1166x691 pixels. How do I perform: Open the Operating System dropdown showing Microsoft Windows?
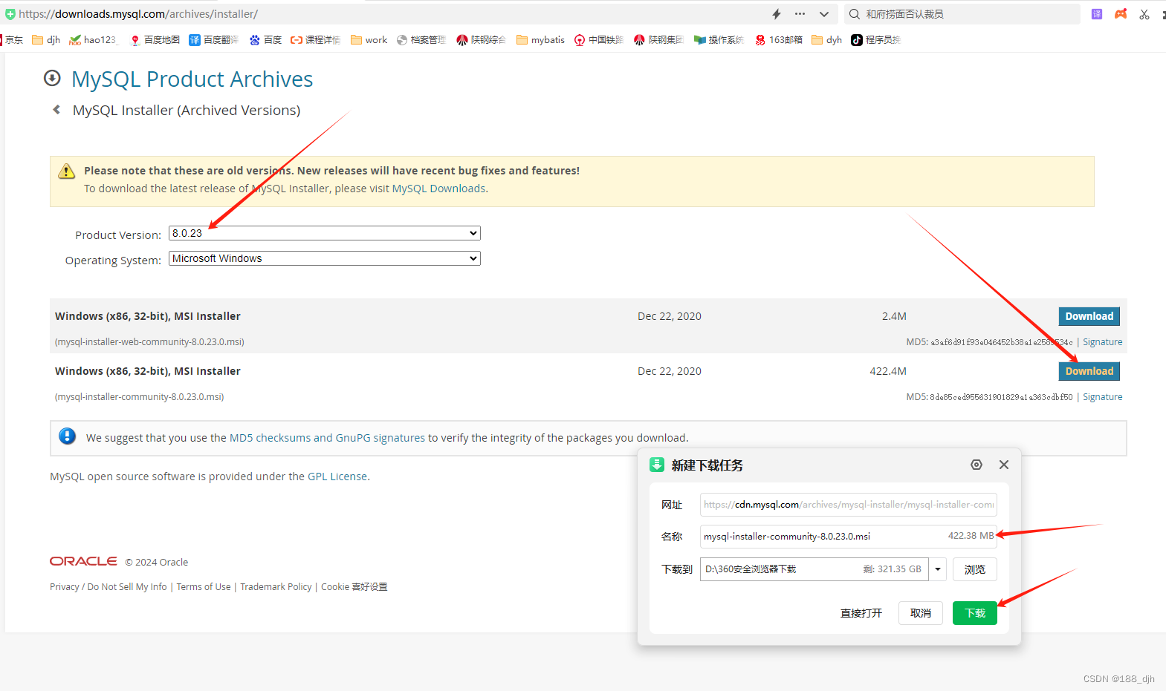325,258
